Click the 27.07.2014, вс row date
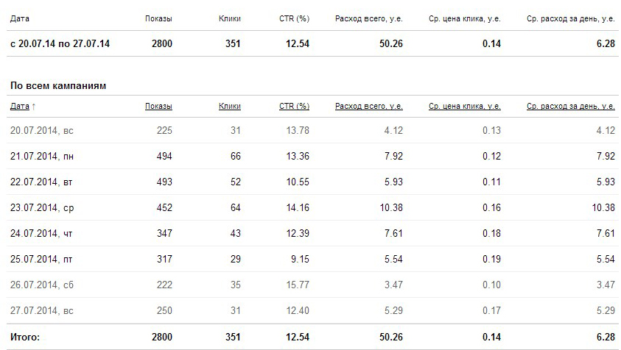This screenshot has width=621, height=350. pyautogui.click(x=41, y=310)
